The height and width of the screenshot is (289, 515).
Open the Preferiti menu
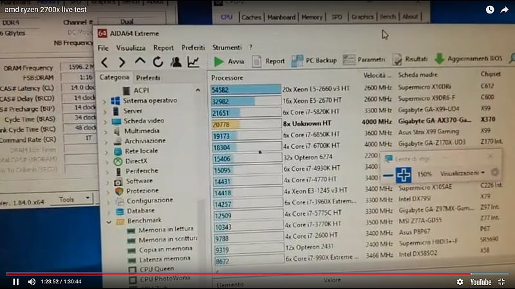click(x=193, y=48)
